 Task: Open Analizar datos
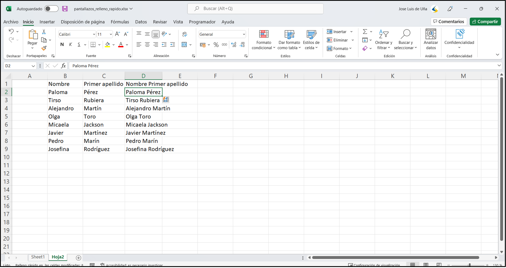click(x=430, y=40)
